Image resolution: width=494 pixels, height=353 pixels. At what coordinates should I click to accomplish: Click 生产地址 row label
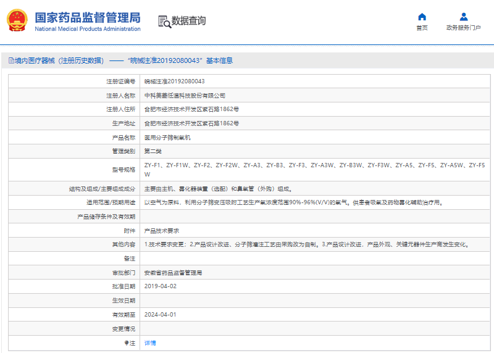(x=124, y=123)
